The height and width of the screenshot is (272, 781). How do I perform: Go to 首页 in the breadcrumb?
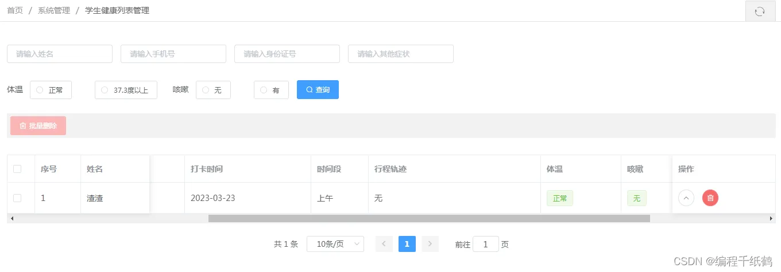click(x=15, y=10)
